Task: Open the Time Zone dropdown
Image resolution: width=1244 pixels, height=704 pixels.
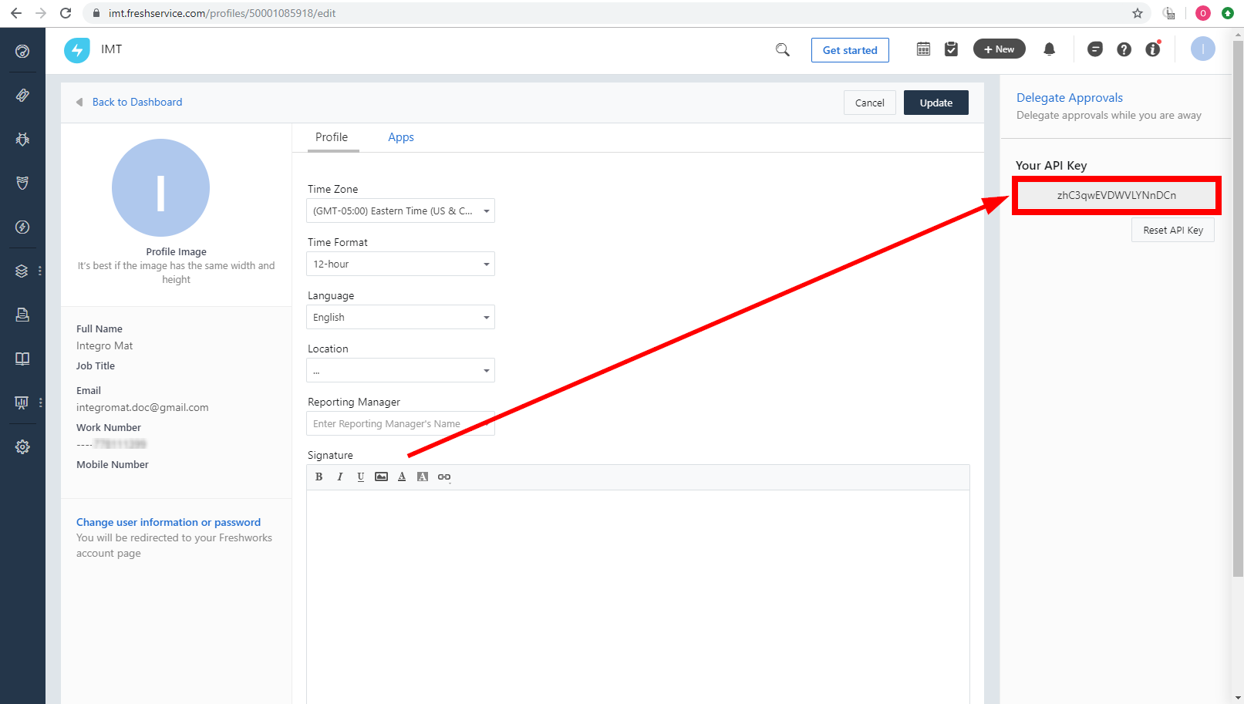Action: 400,211
